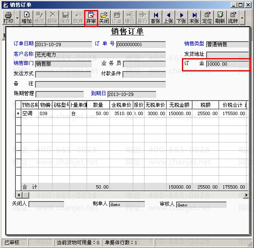The height and width of the screenshot is (248, 254).
Task: Click the 订单号 field 0000000001
Action: (141, 44)
